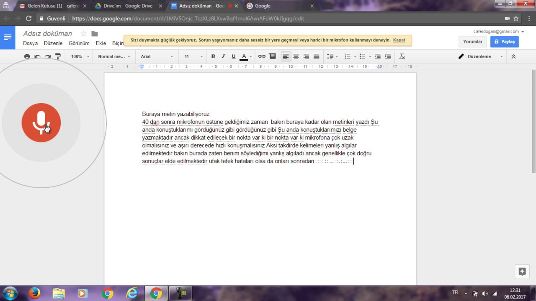Image resolution: width=536 pixels, height=301 pixels.
Task: Toggle bold formatting
Action: coord(213,56)
